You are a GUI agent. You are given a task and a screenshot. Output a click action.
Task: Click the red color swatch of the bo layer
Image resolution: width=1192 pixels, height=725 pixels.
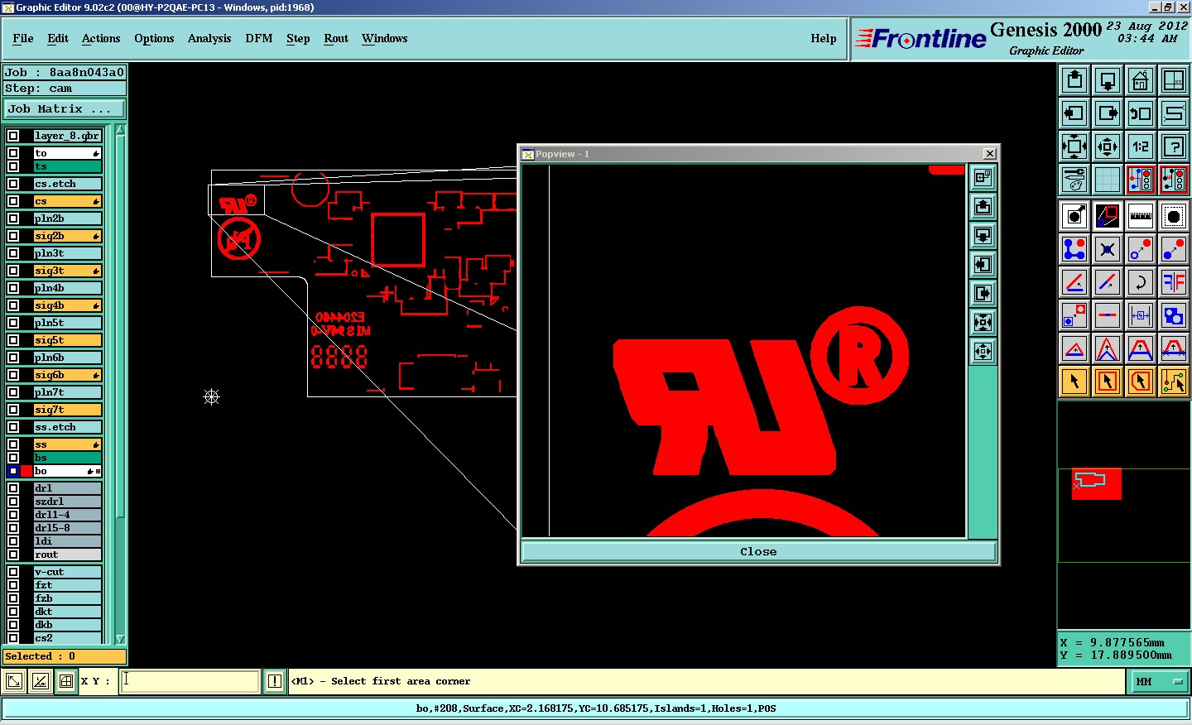26,471
